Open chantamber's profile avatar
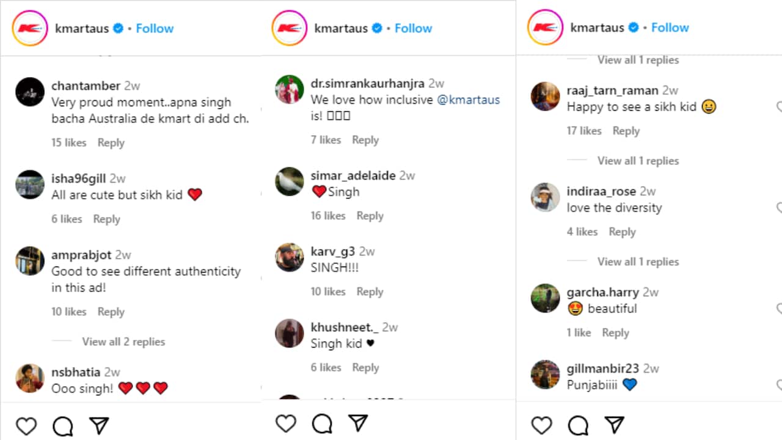The image size is (782, 440). tap(30, 92)
